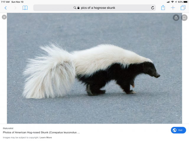Tap the Safari back arrow
The height and width of the screenshot is (141, 189).
click(5, 8)
